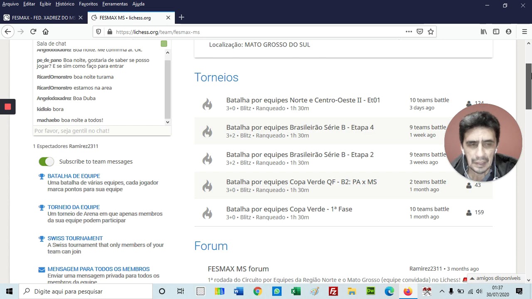Open MENSAGEM PARA TODOS OS MEMBROS link

(x=99, y=269)
